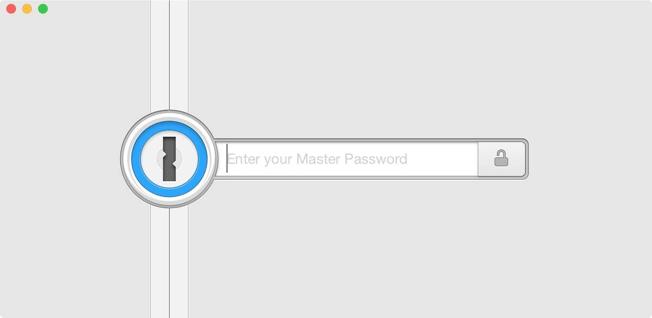Click the blinking text cursor in the password field

point(227,159)
